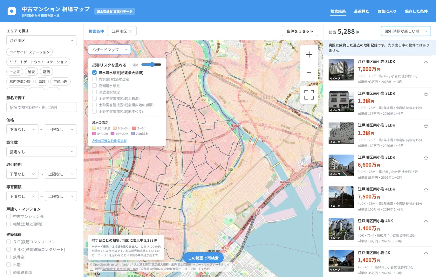This screenshot has height=277, width=436.
Task: Open the price 上限なし dropdown
Action: click(61, 129)
